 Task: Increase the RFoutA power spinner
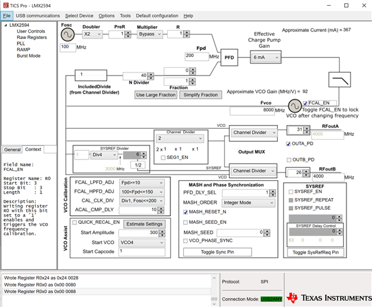click(307, 128)
